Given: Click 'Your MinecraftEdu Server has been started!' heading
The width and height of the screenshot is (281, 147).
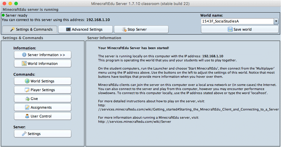Looking at the screenshot, I should (133, 48).
